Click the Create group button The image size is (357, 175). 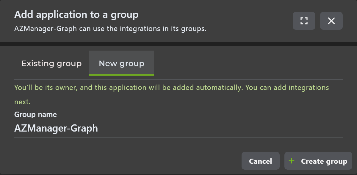pos(318,161)
